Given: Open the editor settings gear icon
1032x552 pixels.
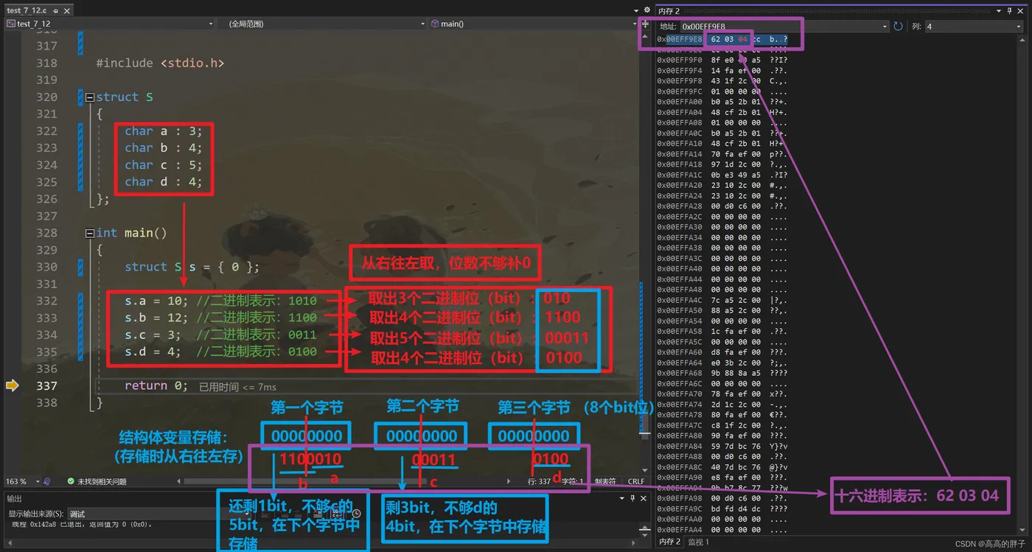Looking at the screenshot, I should click(x=647, y=11).
